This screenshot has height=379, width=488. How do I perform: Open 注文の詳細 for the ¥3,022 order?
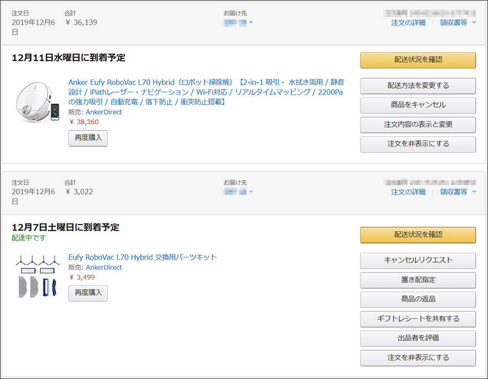(408, 192)
